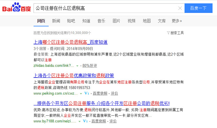The image size is (217, 128).
Task: Select the 网页 tab
Action: point(41,21)
